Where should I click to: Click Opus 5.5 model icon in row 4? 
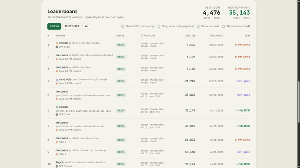pos(57,83)
